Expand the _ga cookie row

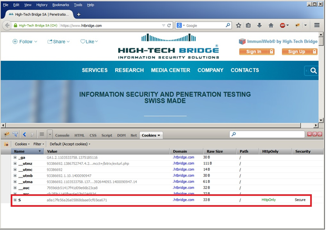point(15,157)
